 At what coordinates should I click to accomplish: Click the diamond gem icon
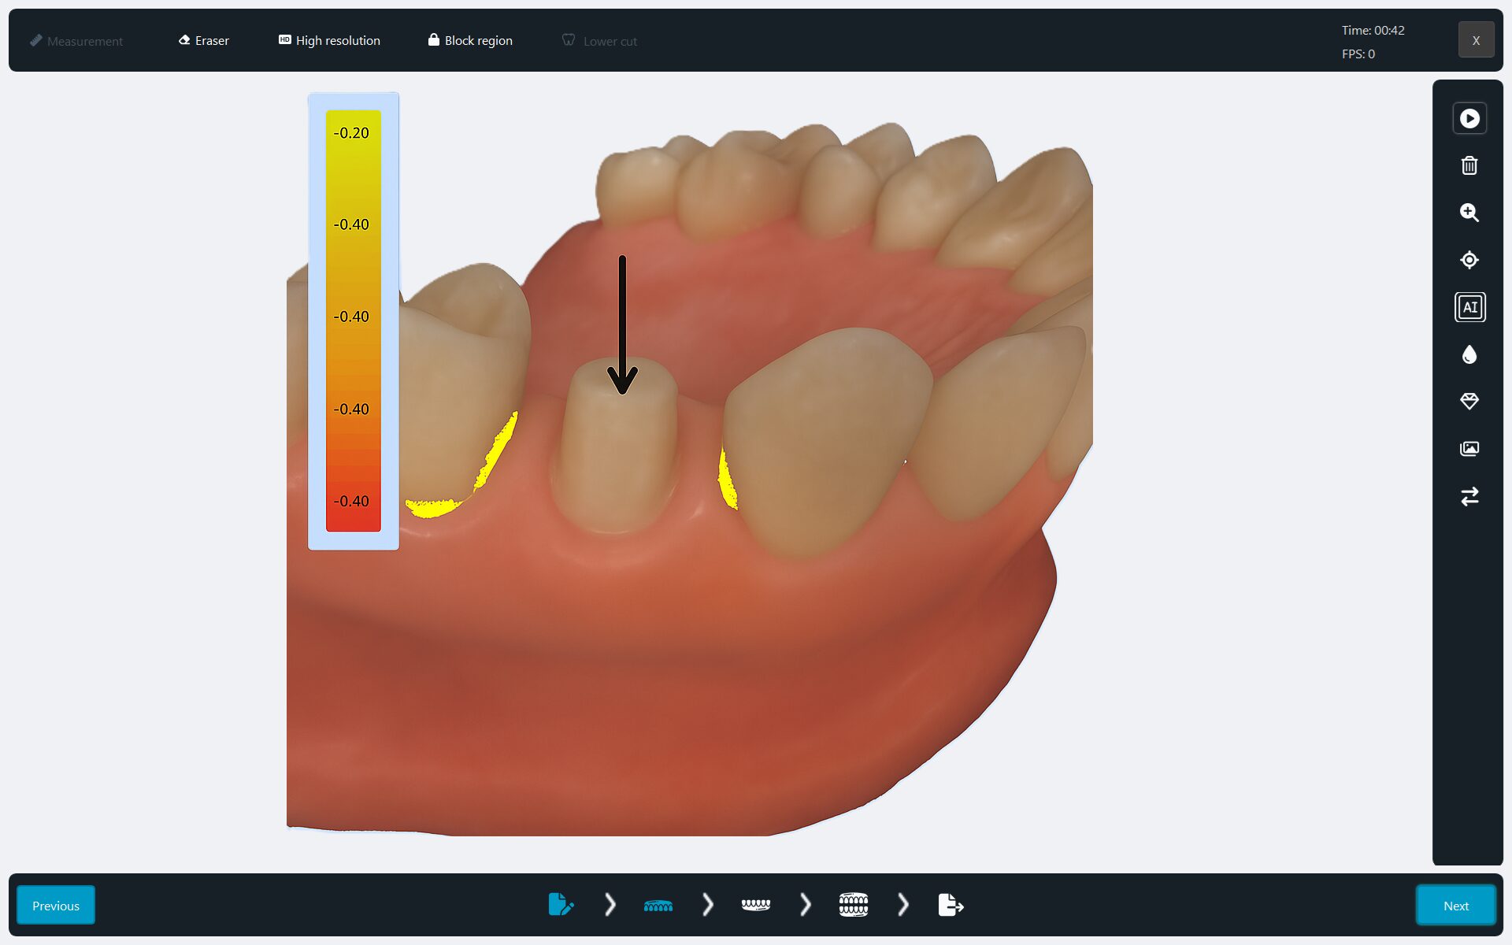point(1469,402)
